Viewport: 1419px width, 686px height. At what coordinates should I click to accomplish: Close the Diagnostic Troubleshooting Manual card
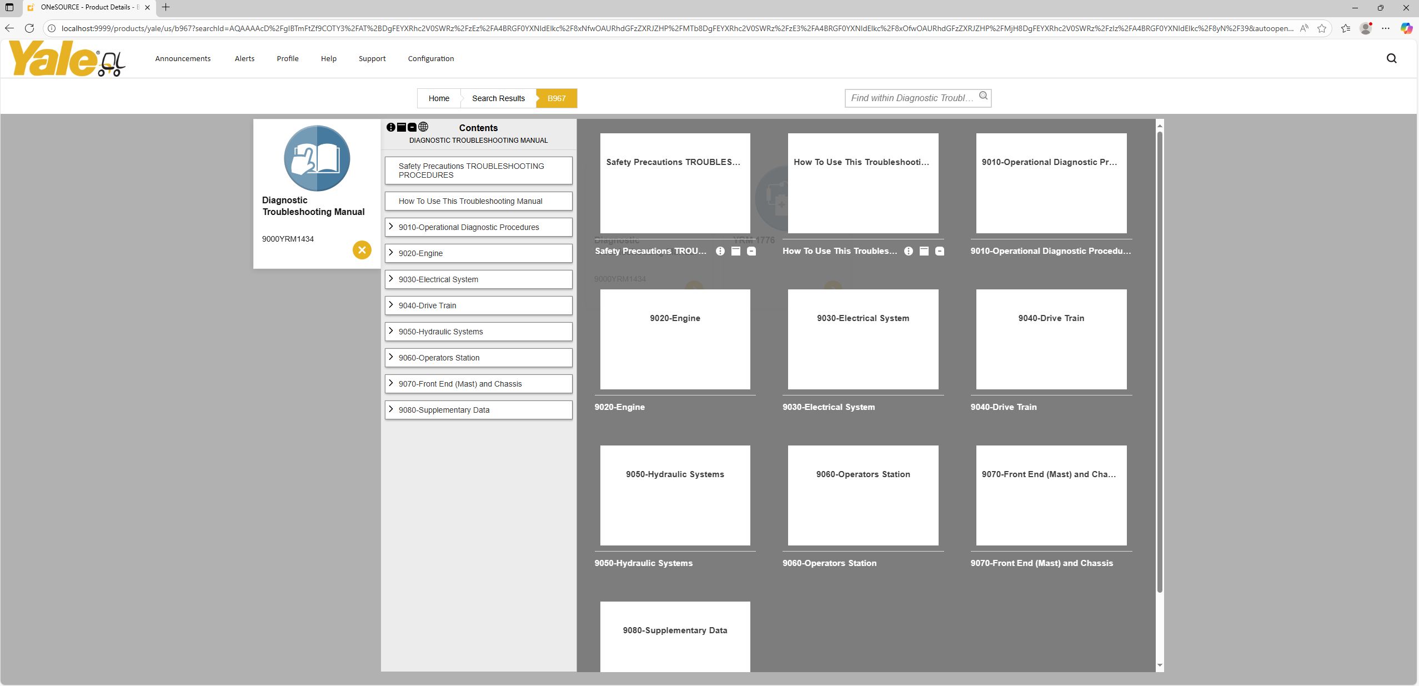[362, 250]
